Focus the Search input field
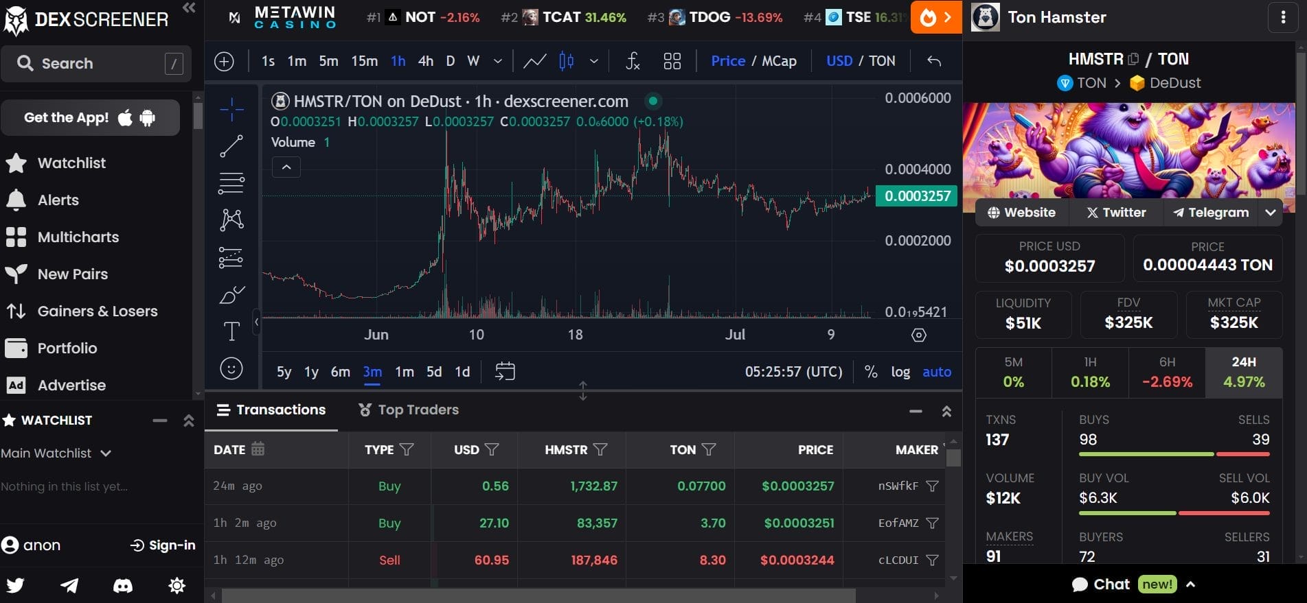 click(96, 64)
